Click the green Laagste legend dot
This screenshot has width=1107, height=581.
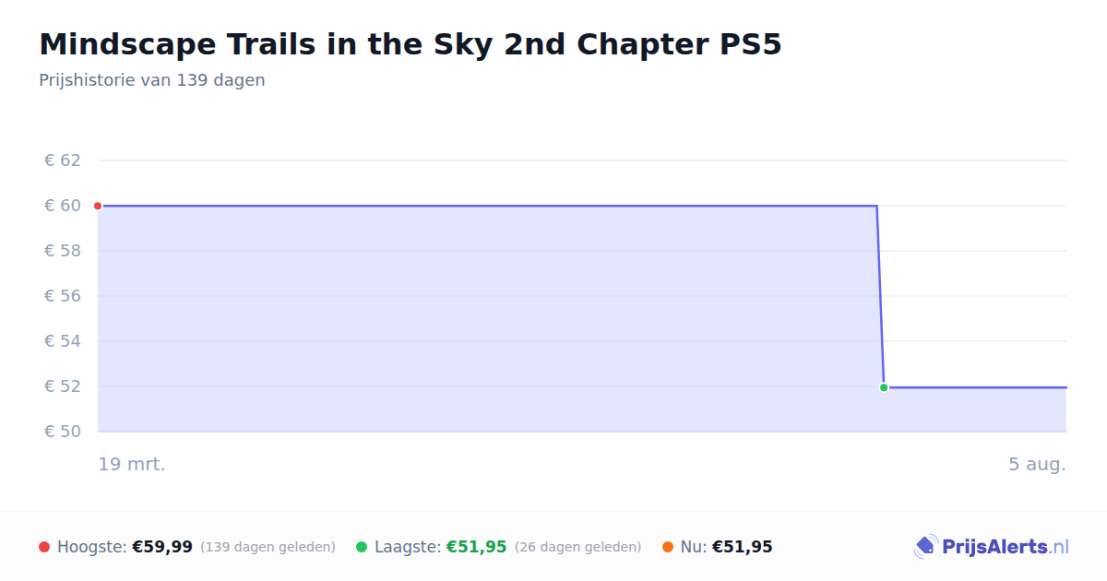(362, 547)
